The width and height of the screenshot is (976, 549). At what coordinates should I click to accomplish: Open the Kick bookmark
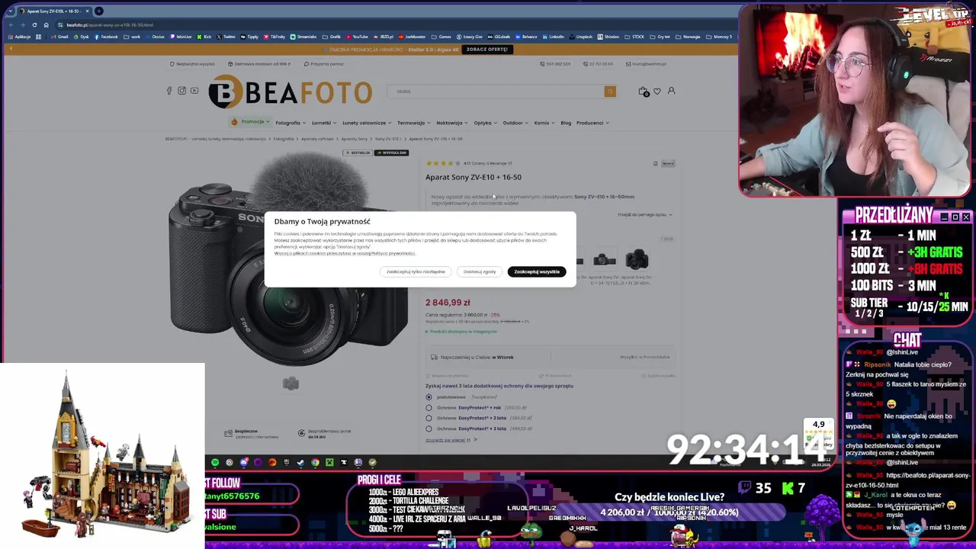click(204, 37)
